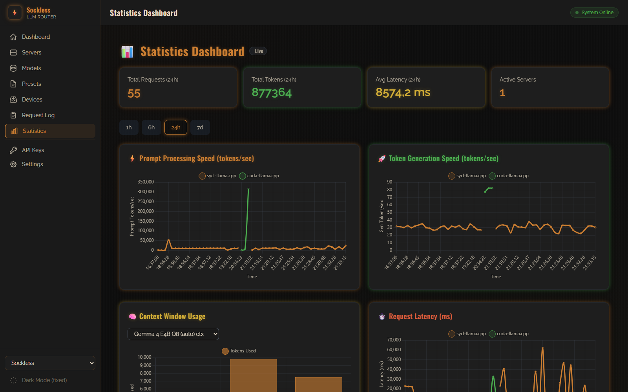Switch to the 6h time range
The height and width of the screenshot is (392, 628).
click(152, 127)
